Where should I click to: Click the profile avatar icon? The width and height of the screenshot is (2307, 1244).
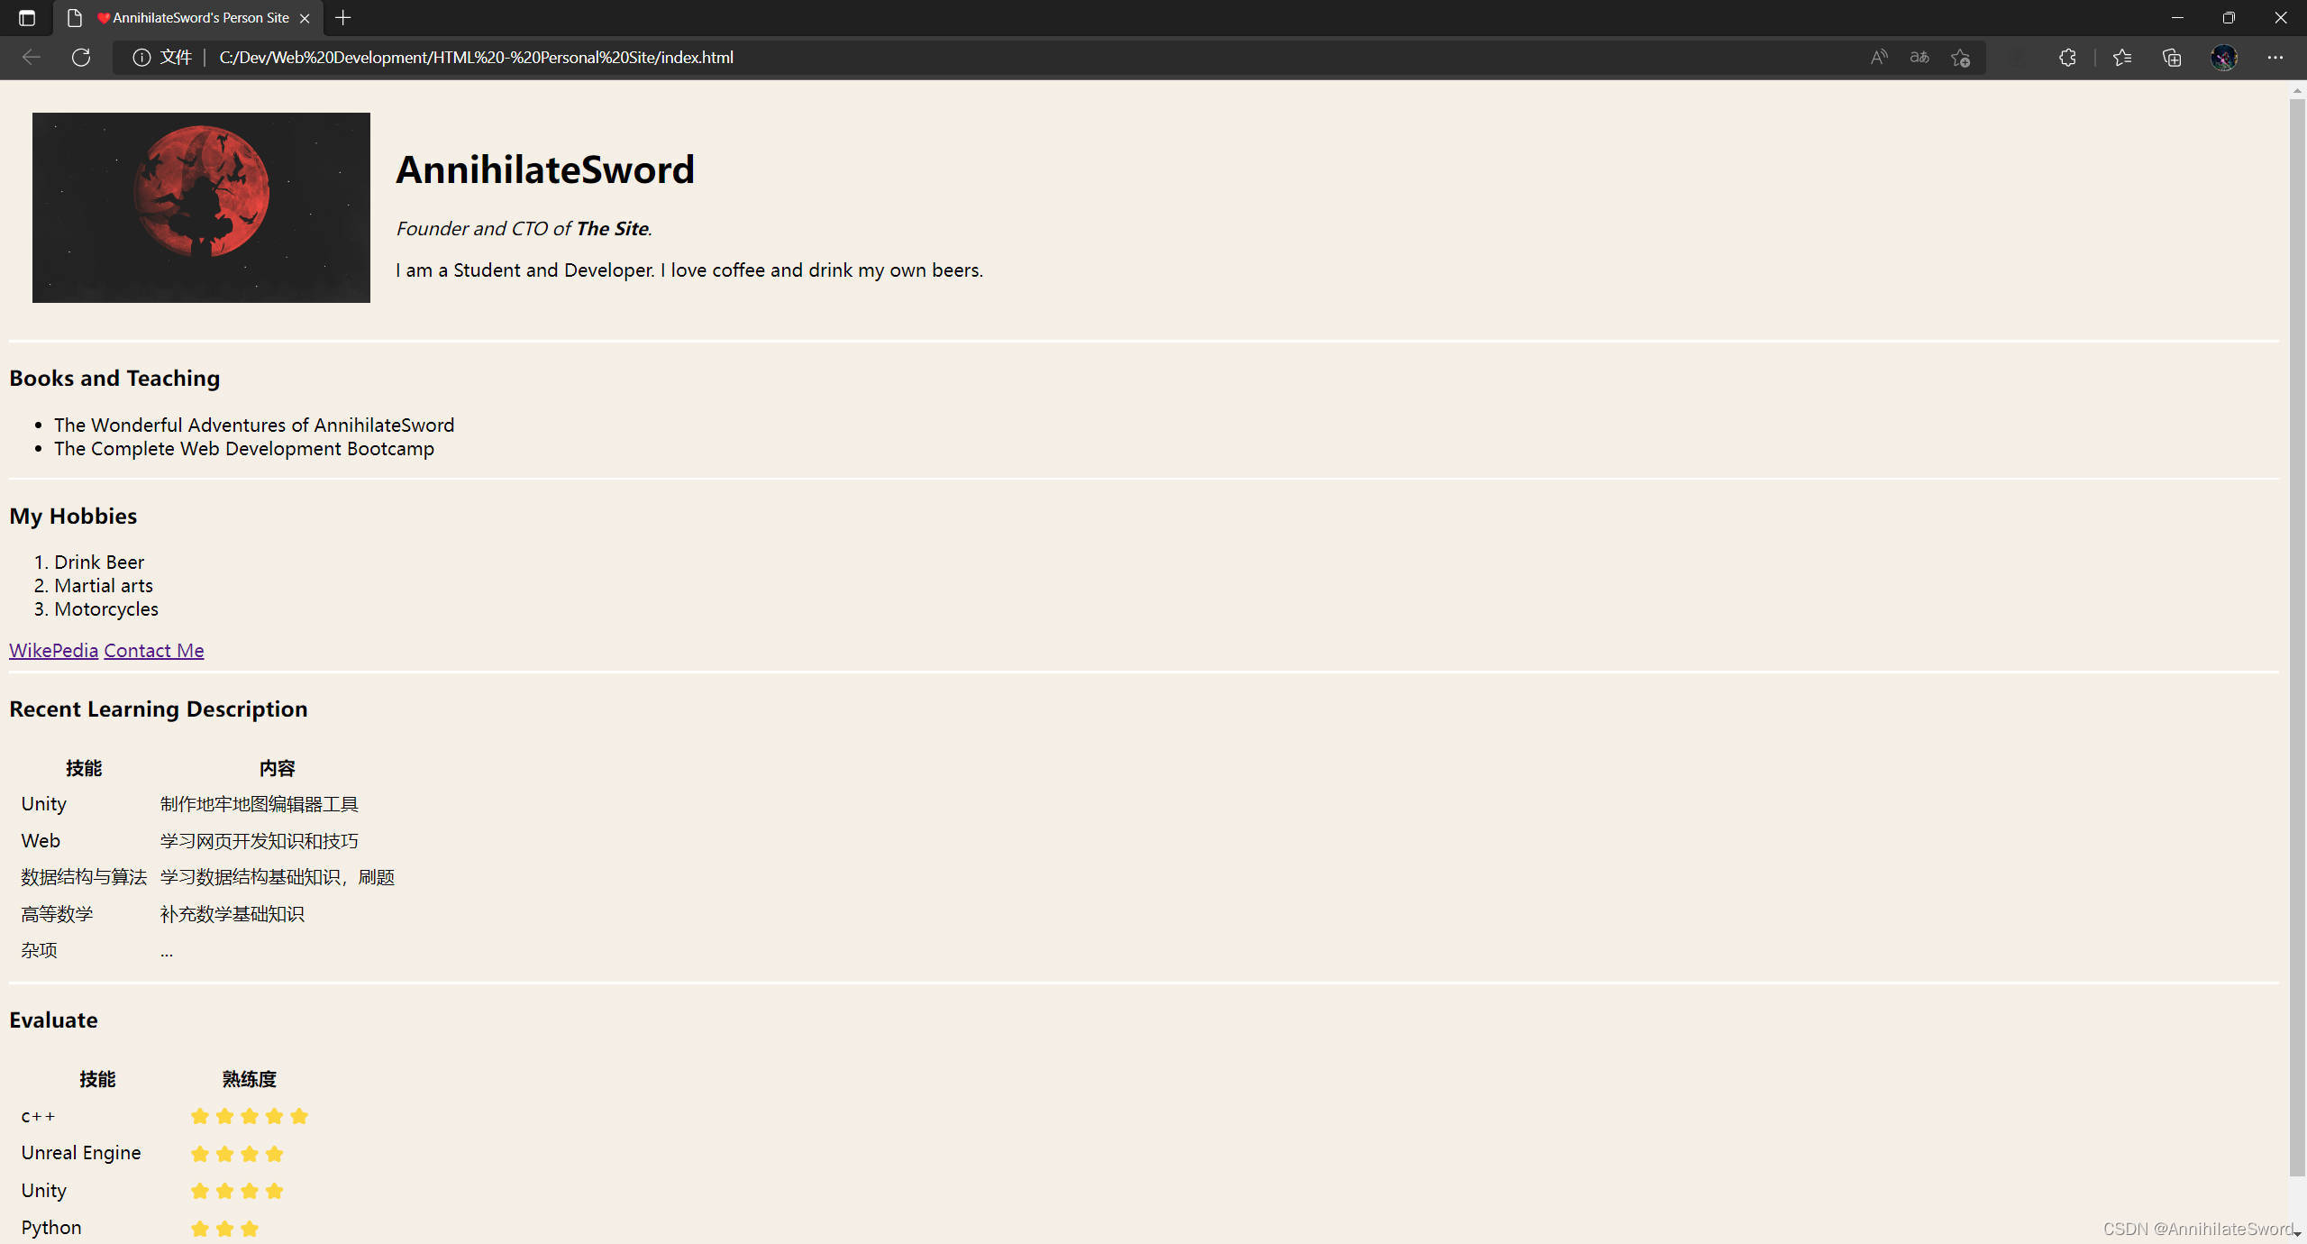[2223, 58]
